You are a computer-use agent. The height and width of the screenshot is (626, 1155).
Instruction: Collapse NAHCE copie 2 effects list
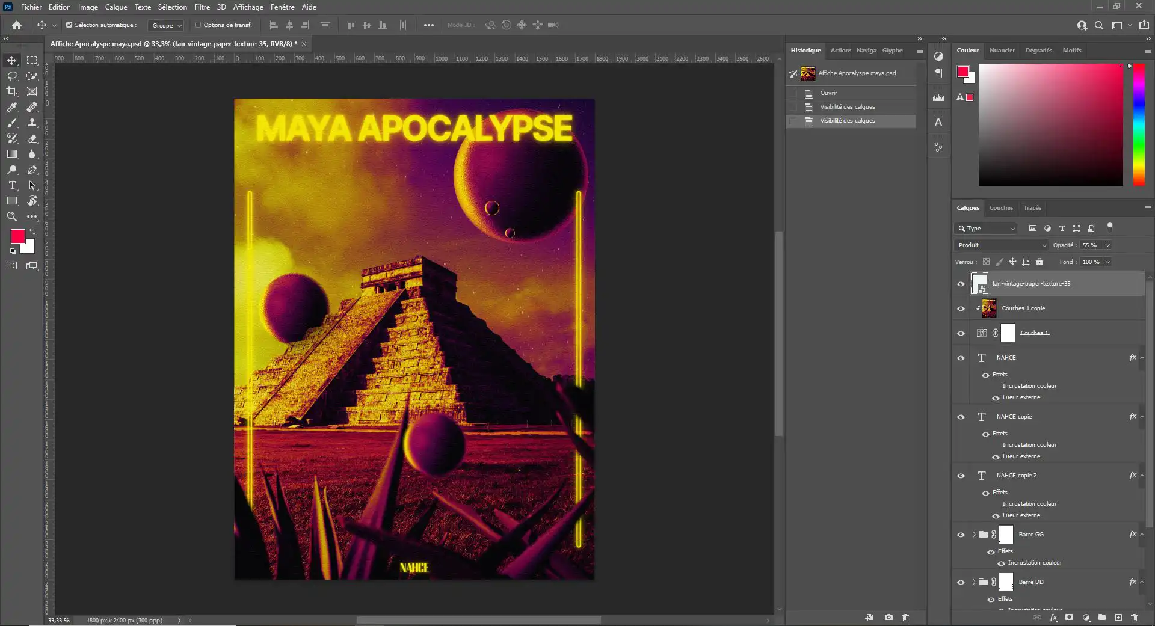(1142, 476)
